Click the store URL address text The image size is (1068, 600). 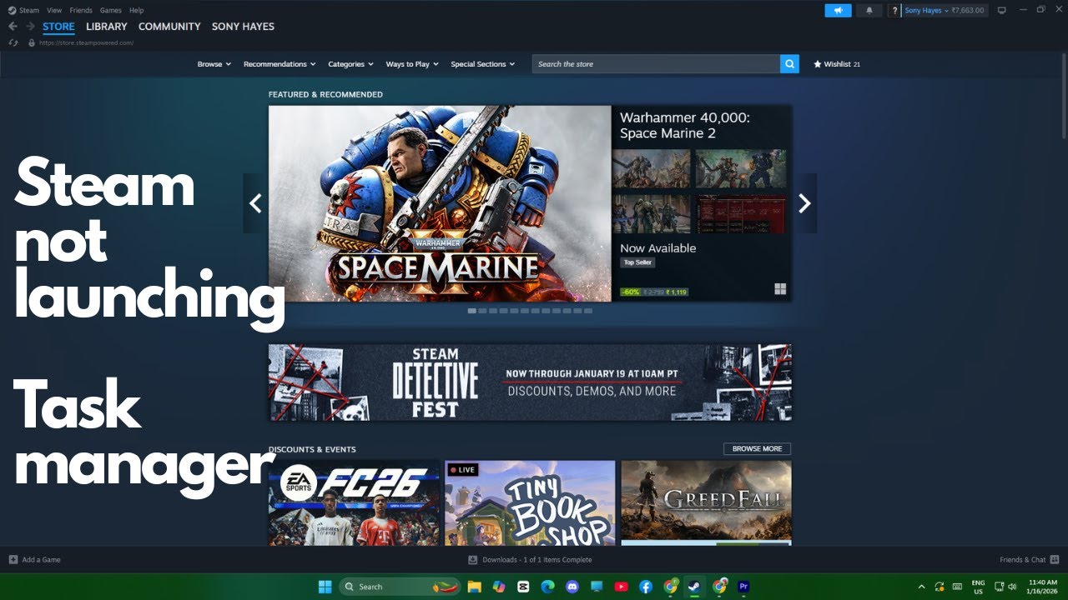click(x=86, y=42)
